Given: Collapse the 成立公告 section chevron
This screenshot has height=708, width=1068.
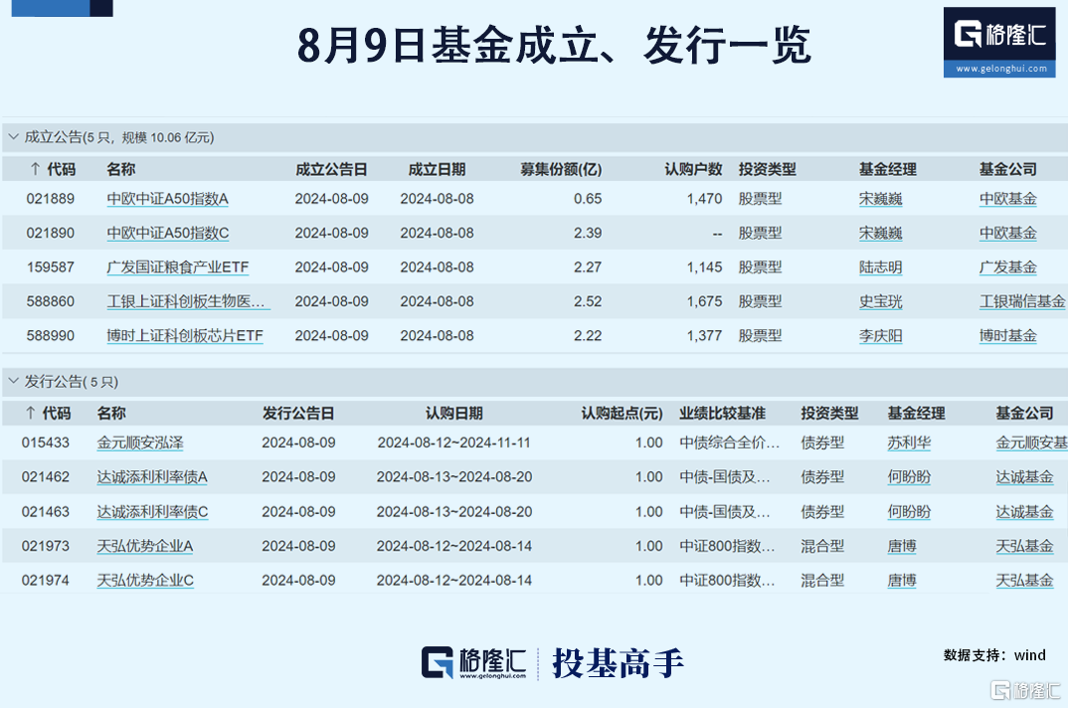Looking at the screenshot, I should pyautogui.click(x=13, y=137).
